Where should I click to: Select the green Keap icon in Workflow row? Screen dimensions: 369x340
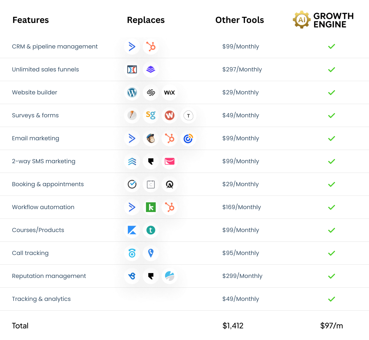point(151,207)
